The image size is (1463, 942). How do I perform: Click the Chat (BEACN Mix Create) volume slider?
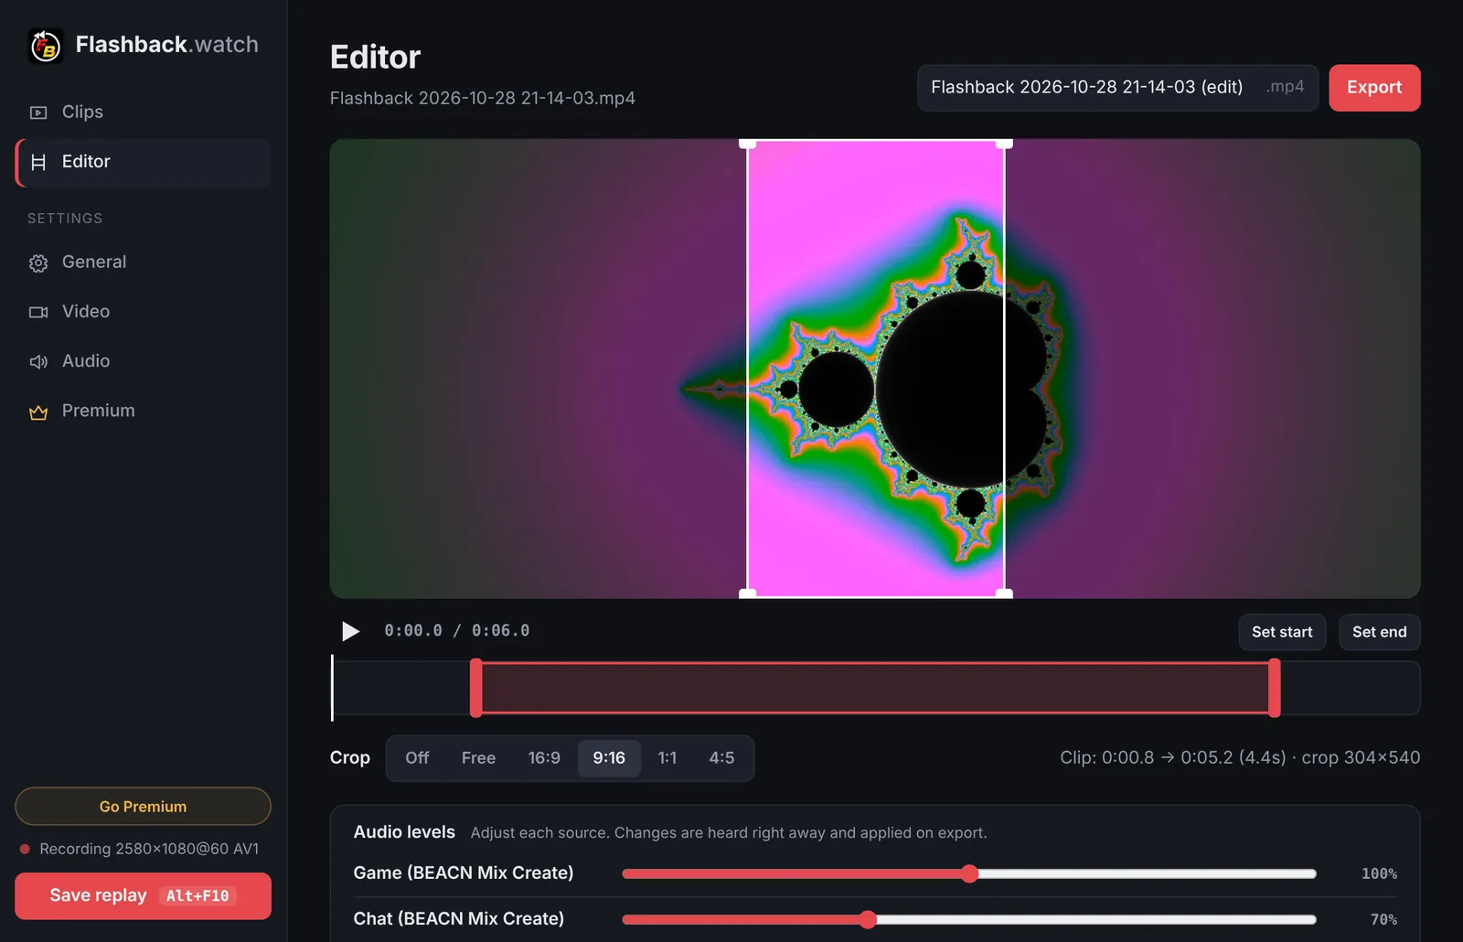969,919
